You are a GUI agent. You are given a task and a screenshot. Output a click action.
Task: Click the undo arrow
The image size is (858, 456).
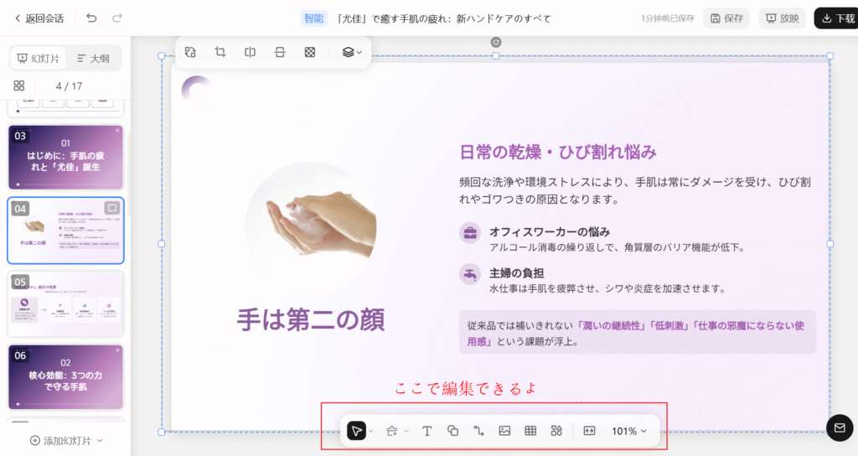point(91,18)
